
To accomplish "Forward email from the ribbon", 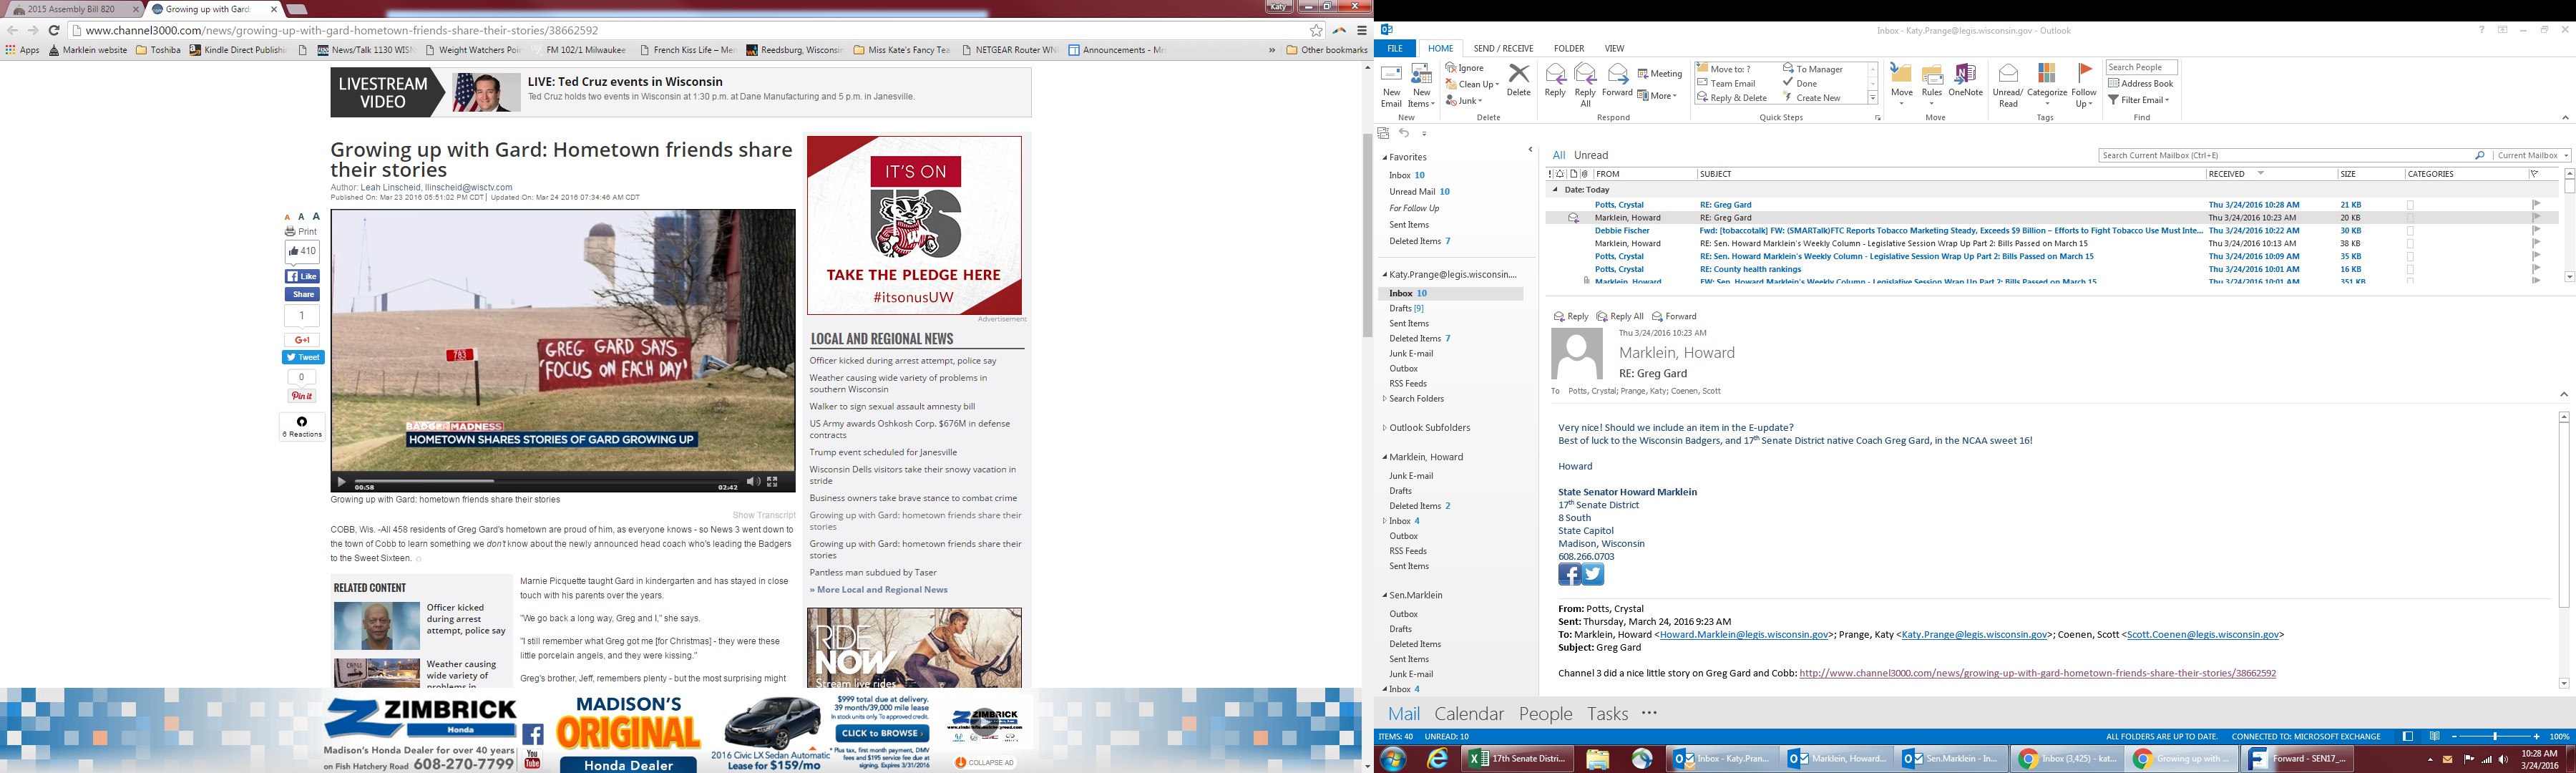I will pyautogui.click(x=1617, y=80).
